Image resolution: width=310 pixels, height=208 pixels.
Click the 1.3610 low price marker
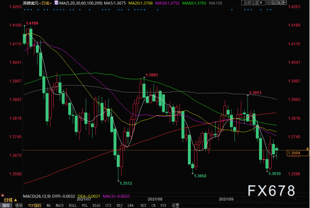tap(275, 174)
